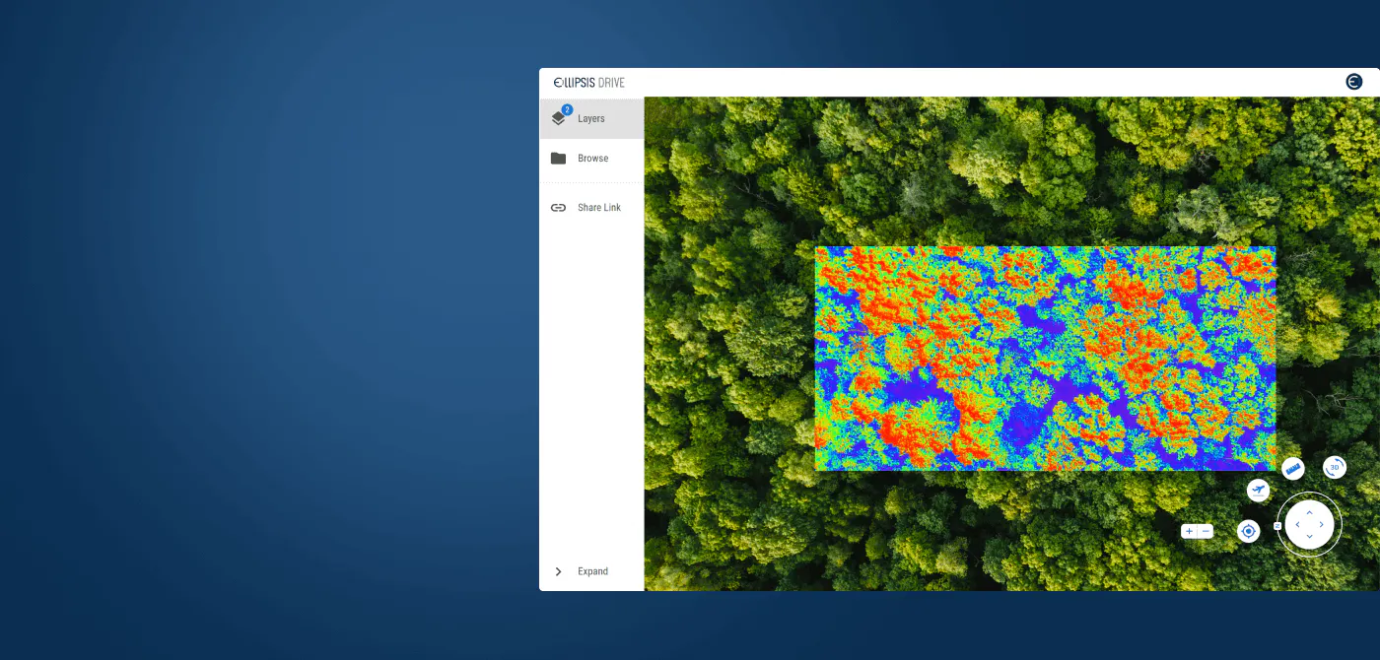Activate the ruler measure tool
Image resolution: width=1380 pixels, height=660 pixels.
coord(1293,469)
